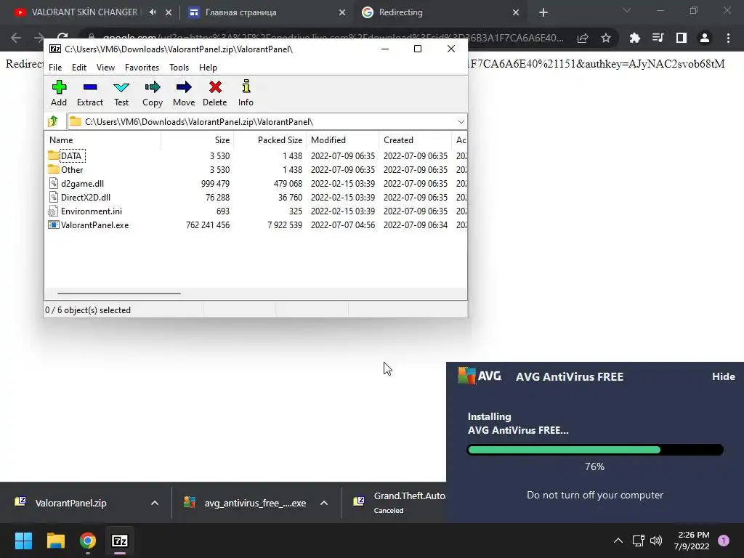Open Chrome tab search chevron

tap(627, 10)
